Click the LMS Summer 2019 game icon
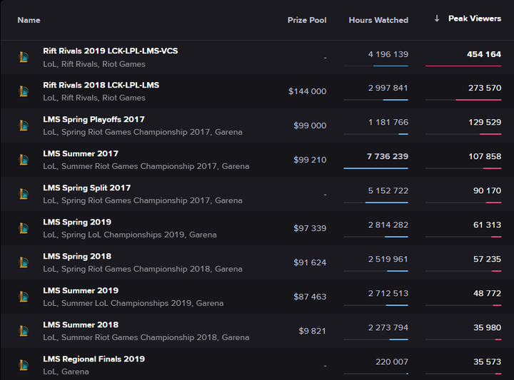This screenshot has width=514, height=380. [x=24, y=297]
